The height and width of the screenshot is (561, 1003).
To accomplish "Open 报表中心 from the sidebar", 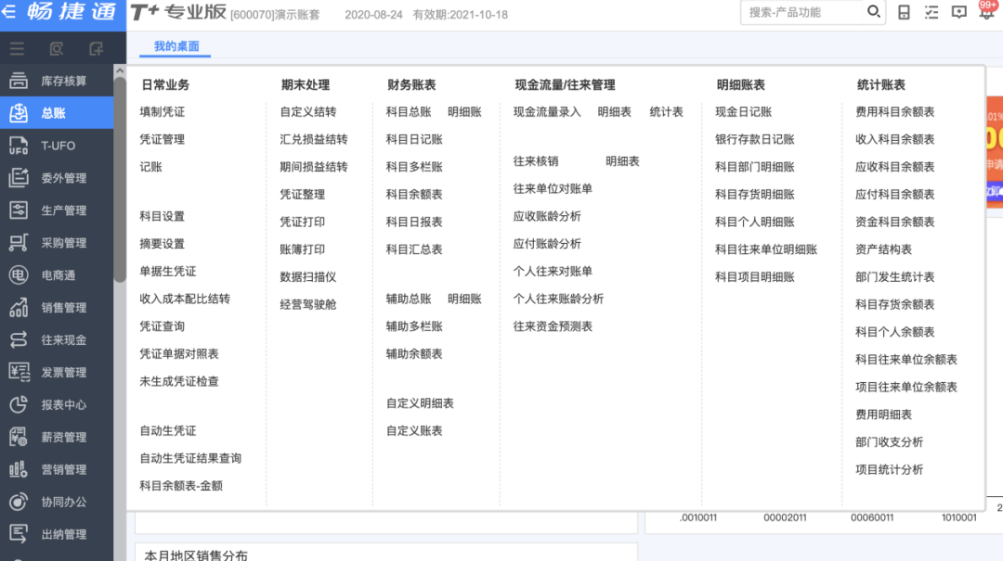I will (x=63, y=404).
